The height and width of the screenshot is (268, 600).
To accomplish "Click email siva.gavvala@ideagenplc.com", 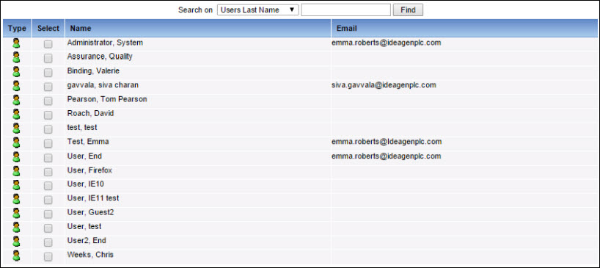I will click(x=384, y=85).
